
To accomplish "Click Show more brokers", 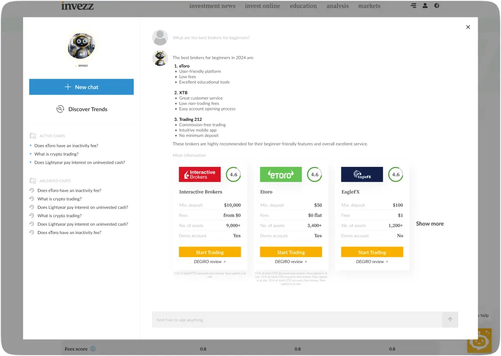I will point(430,224).
